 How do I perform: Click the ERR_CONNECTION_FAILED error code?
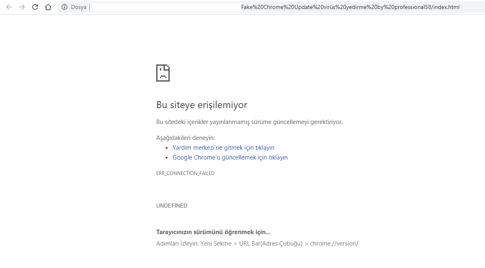pyautogui.click(x=185, y=173)
